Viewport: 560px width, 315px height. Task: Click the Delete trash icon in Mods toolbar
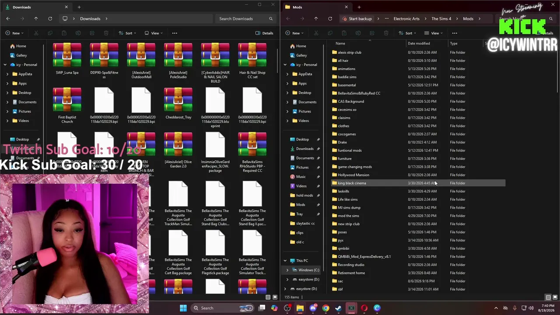[386, 33]
